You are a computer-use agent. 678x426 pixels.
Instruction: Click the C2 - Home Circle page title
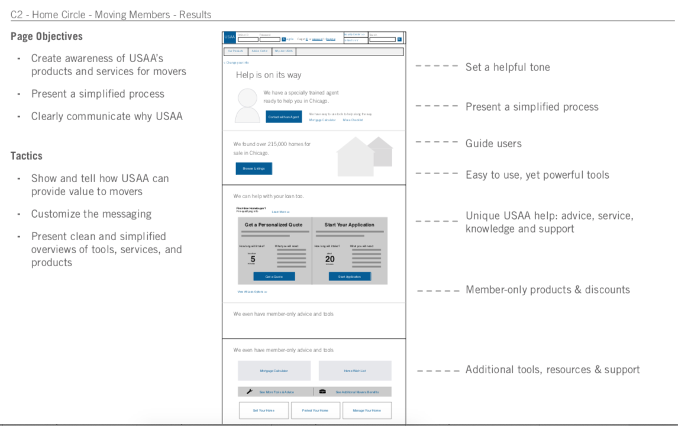111,14
